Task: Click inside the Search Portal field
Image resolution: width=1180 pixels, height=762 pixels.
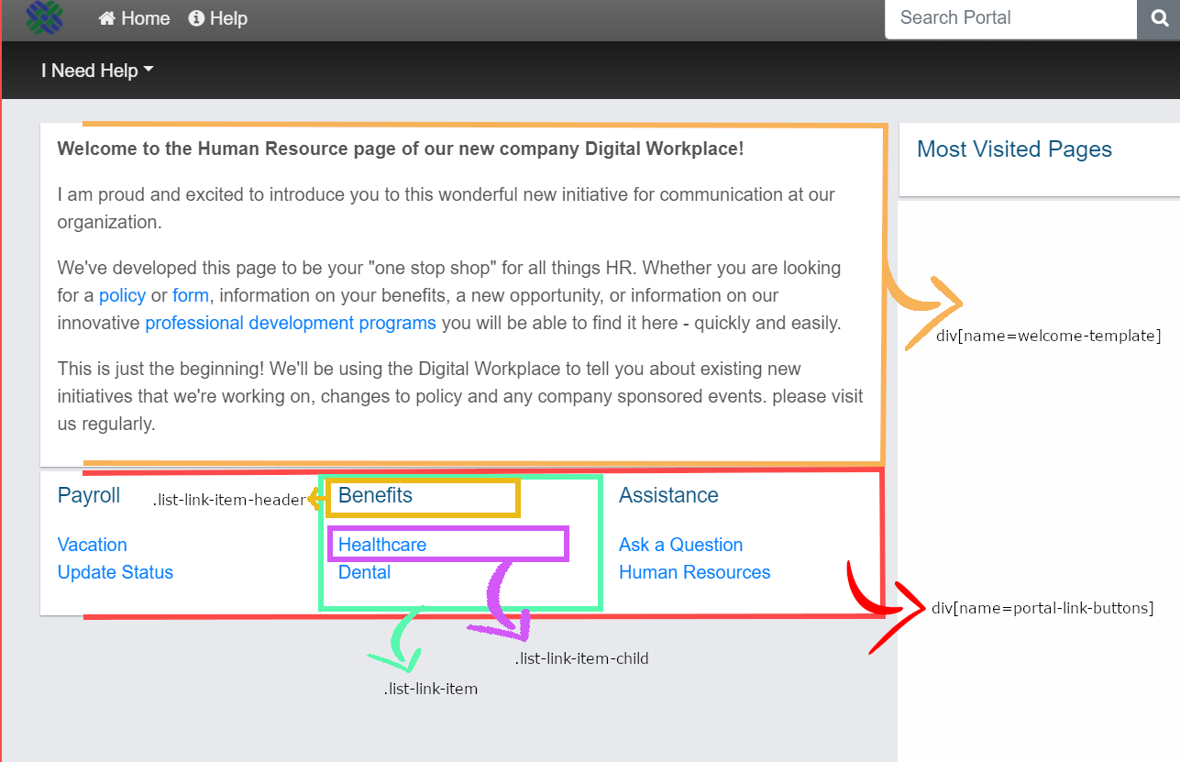Action: 1009,18
